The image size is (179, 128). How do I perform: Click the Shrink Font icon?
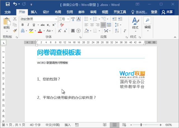click(x=65, y=31)
